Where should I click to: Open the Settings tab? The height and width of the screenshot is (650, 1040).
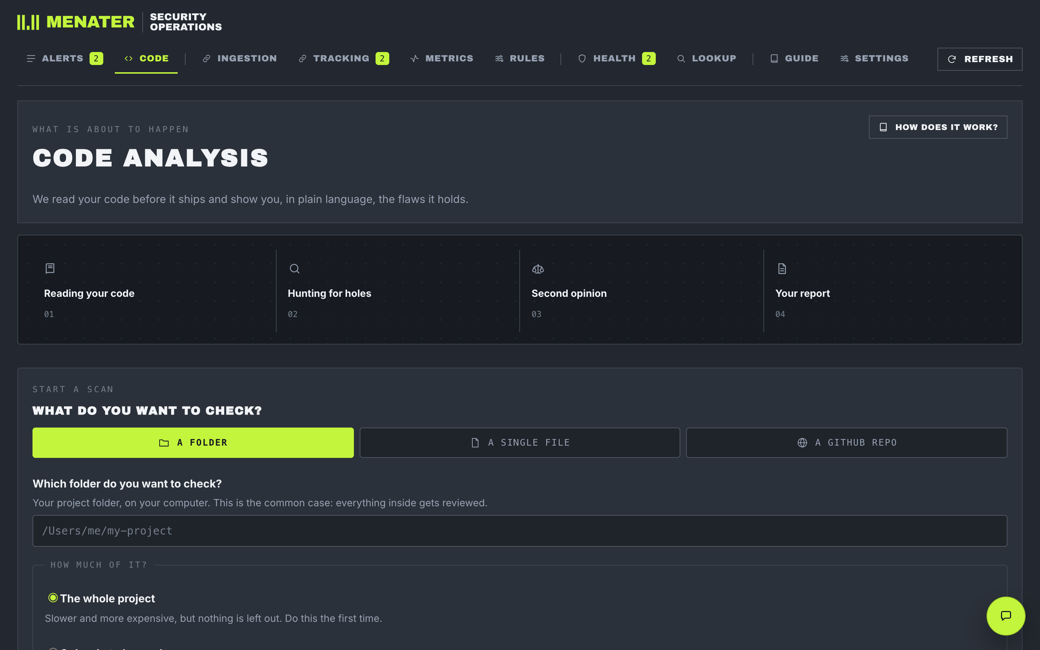tap(875, 58)
